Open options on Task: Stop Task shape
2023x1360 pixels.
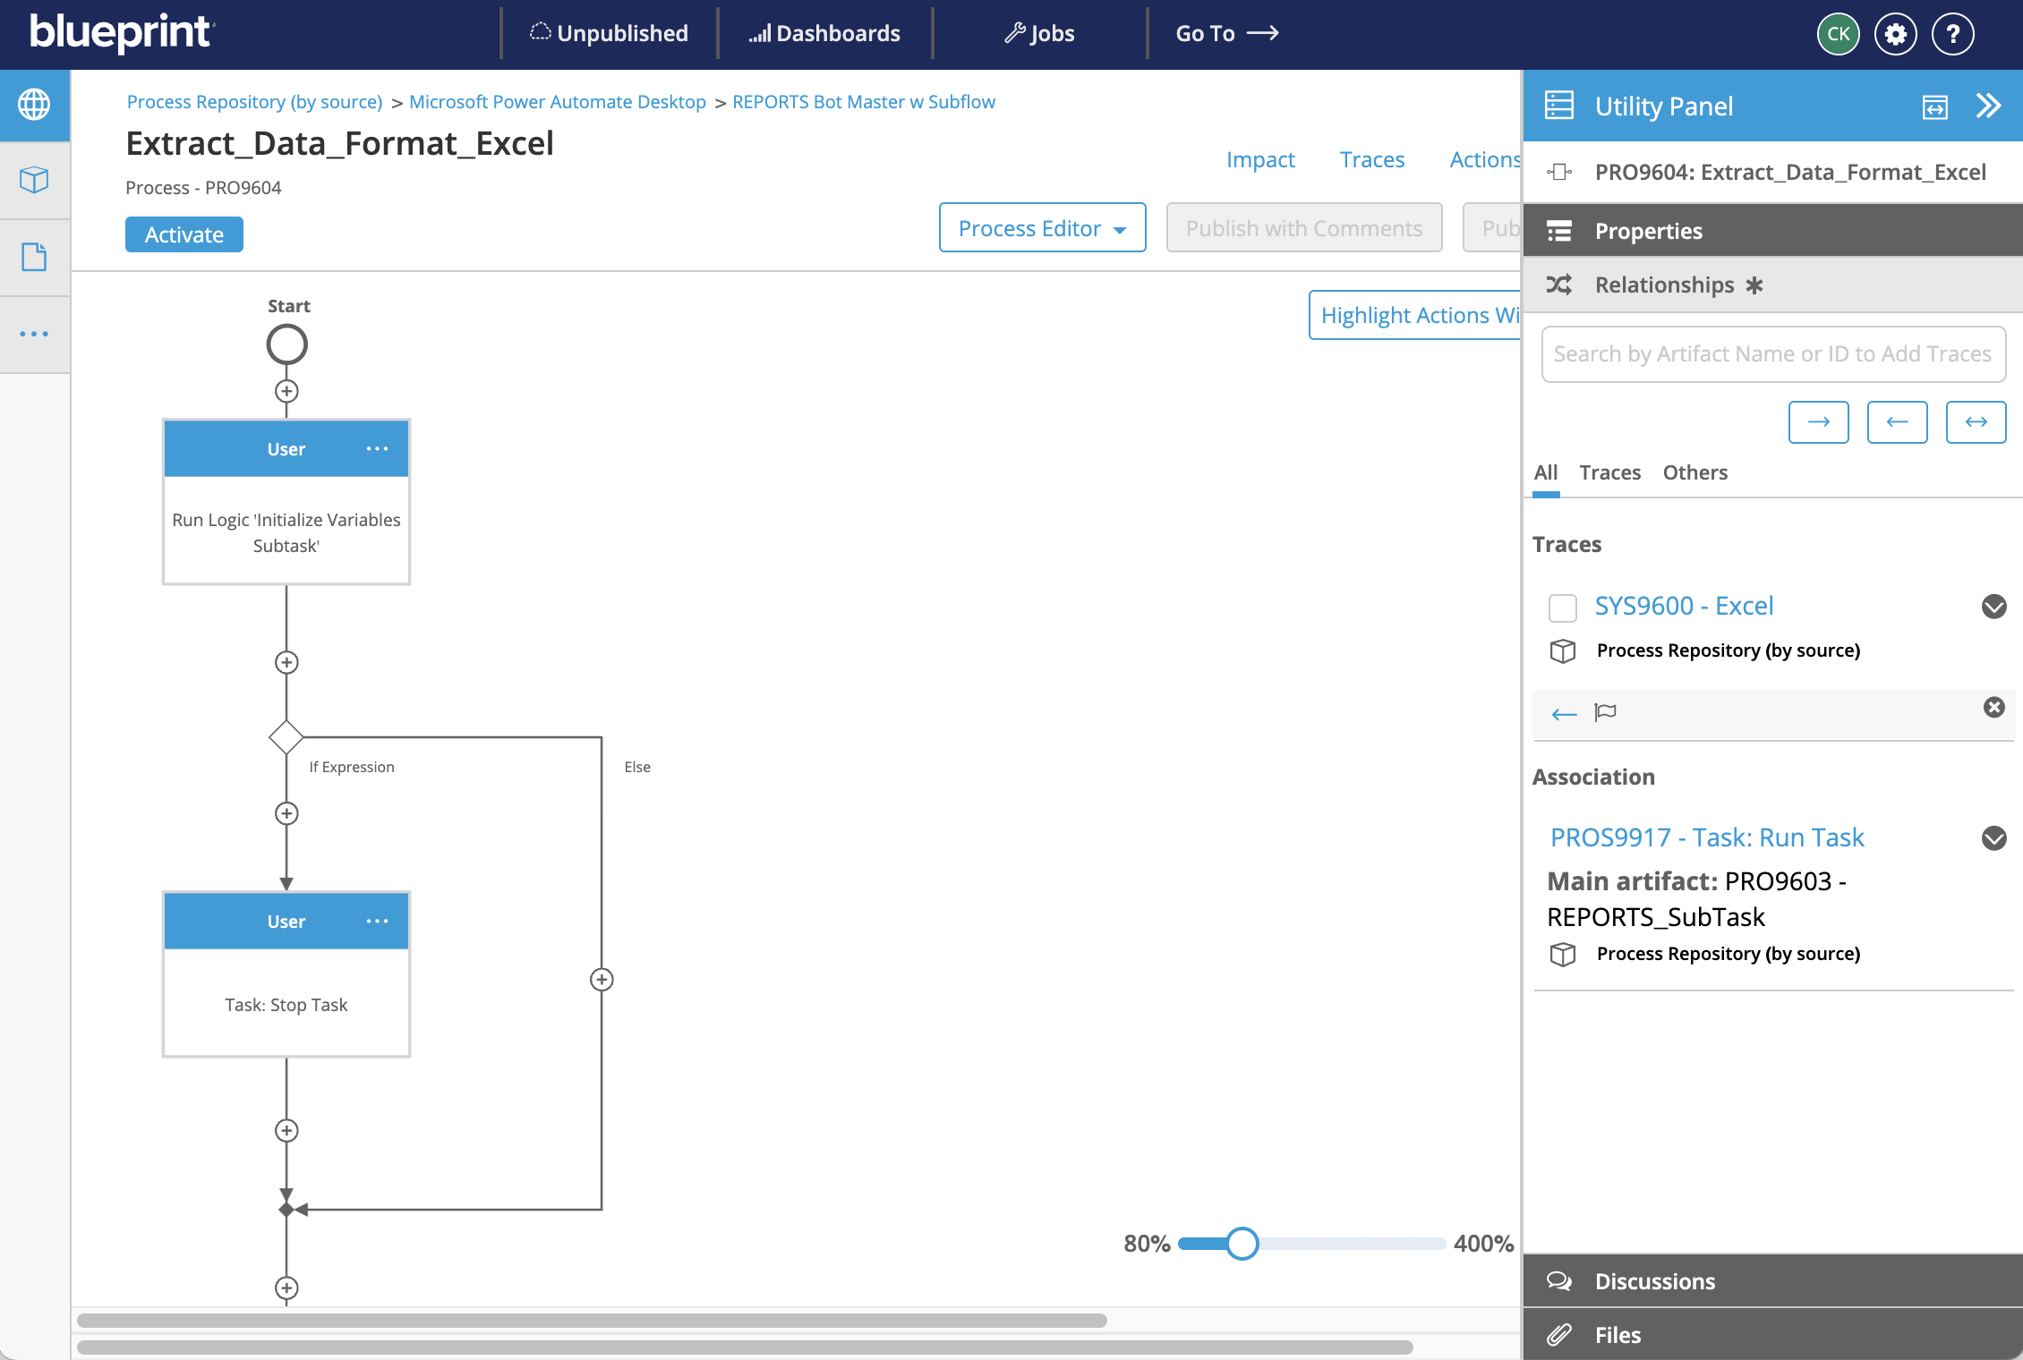[377, 921]
